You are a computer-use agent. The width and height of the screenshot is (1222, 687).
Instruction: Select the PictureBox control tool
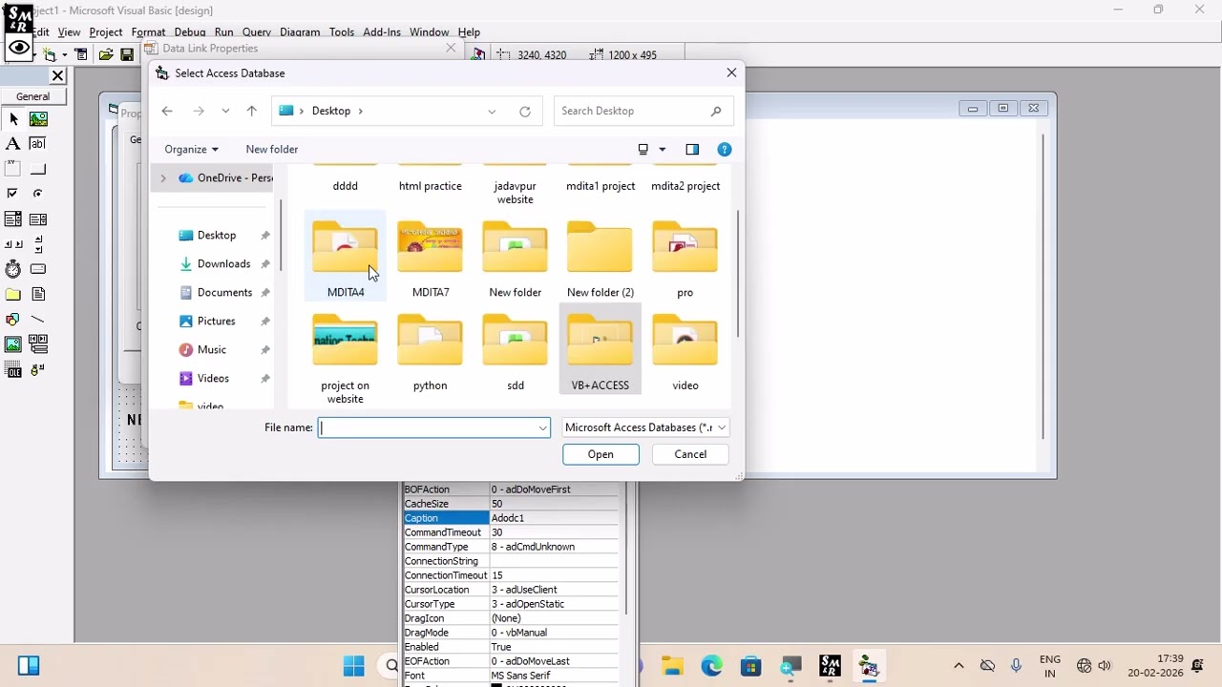tap(38, 119)
